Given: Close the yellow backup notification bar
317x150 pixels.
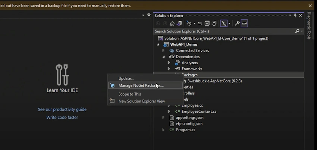Looking at the screenshot, I should click(310, 6).
